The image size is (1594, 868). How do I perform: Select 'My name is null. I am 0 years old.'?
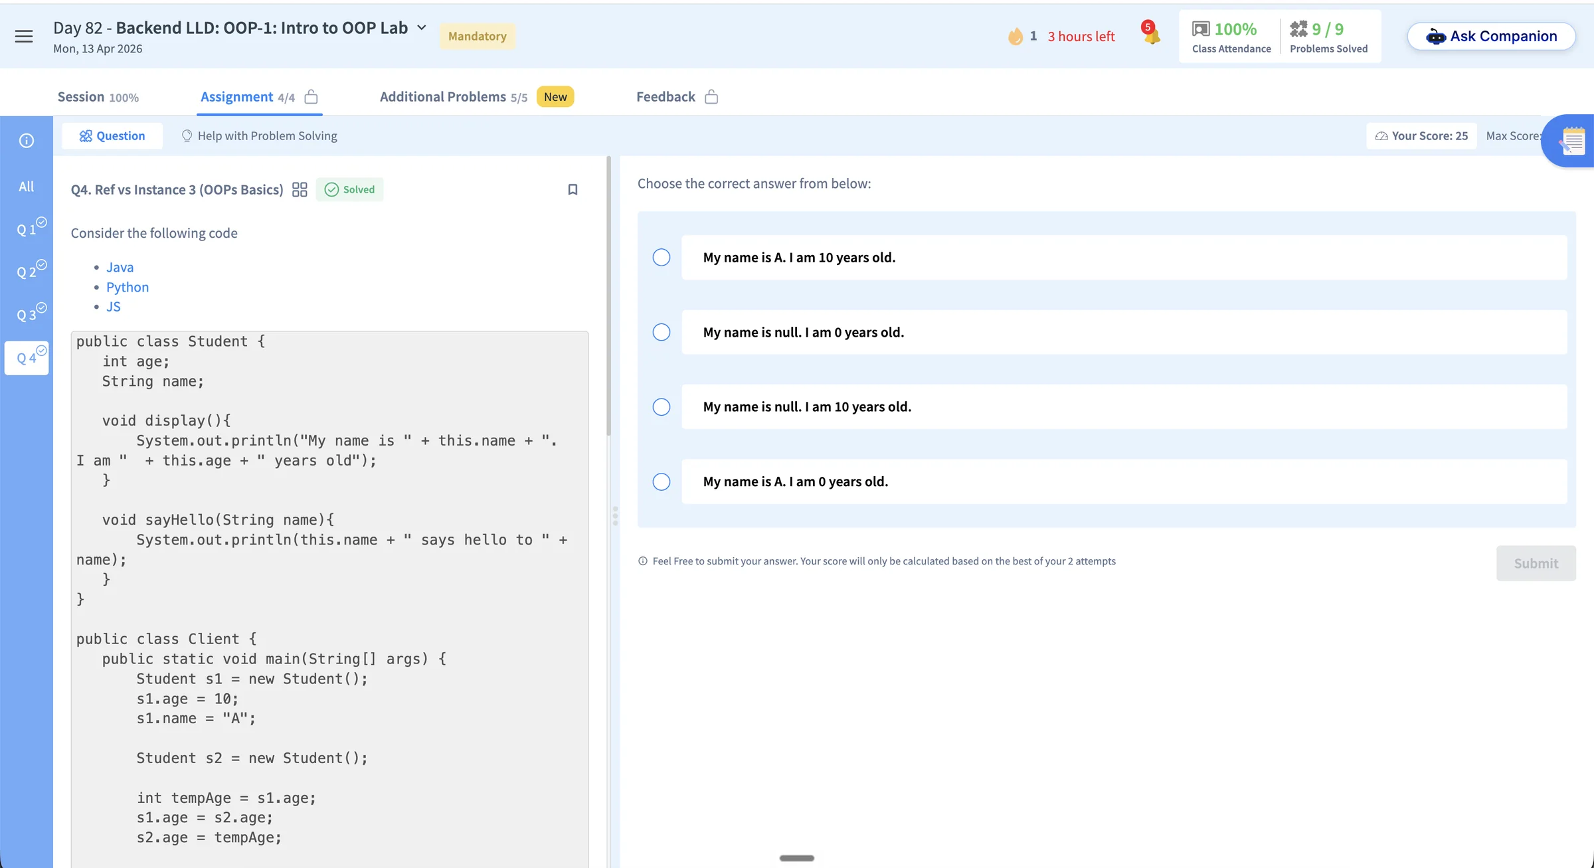pos(662,332)
